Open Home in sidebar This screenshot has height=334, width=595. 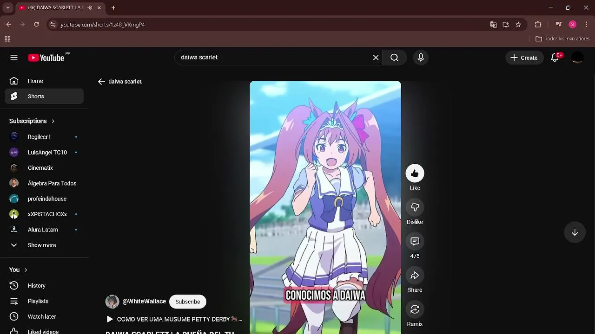(44, 81)
